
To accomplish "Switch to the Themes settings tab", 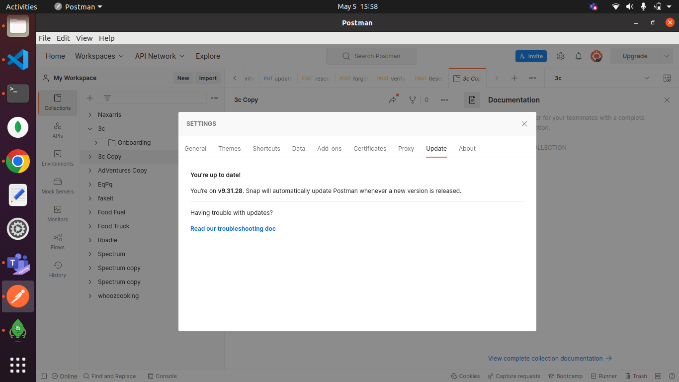I will tap(229, 148).
